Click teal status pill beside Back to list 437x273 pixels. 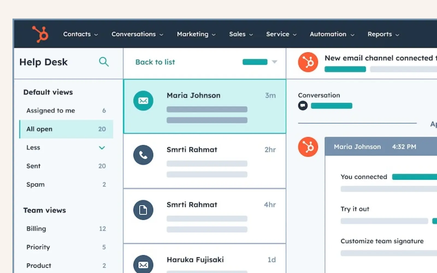[255, 62]
